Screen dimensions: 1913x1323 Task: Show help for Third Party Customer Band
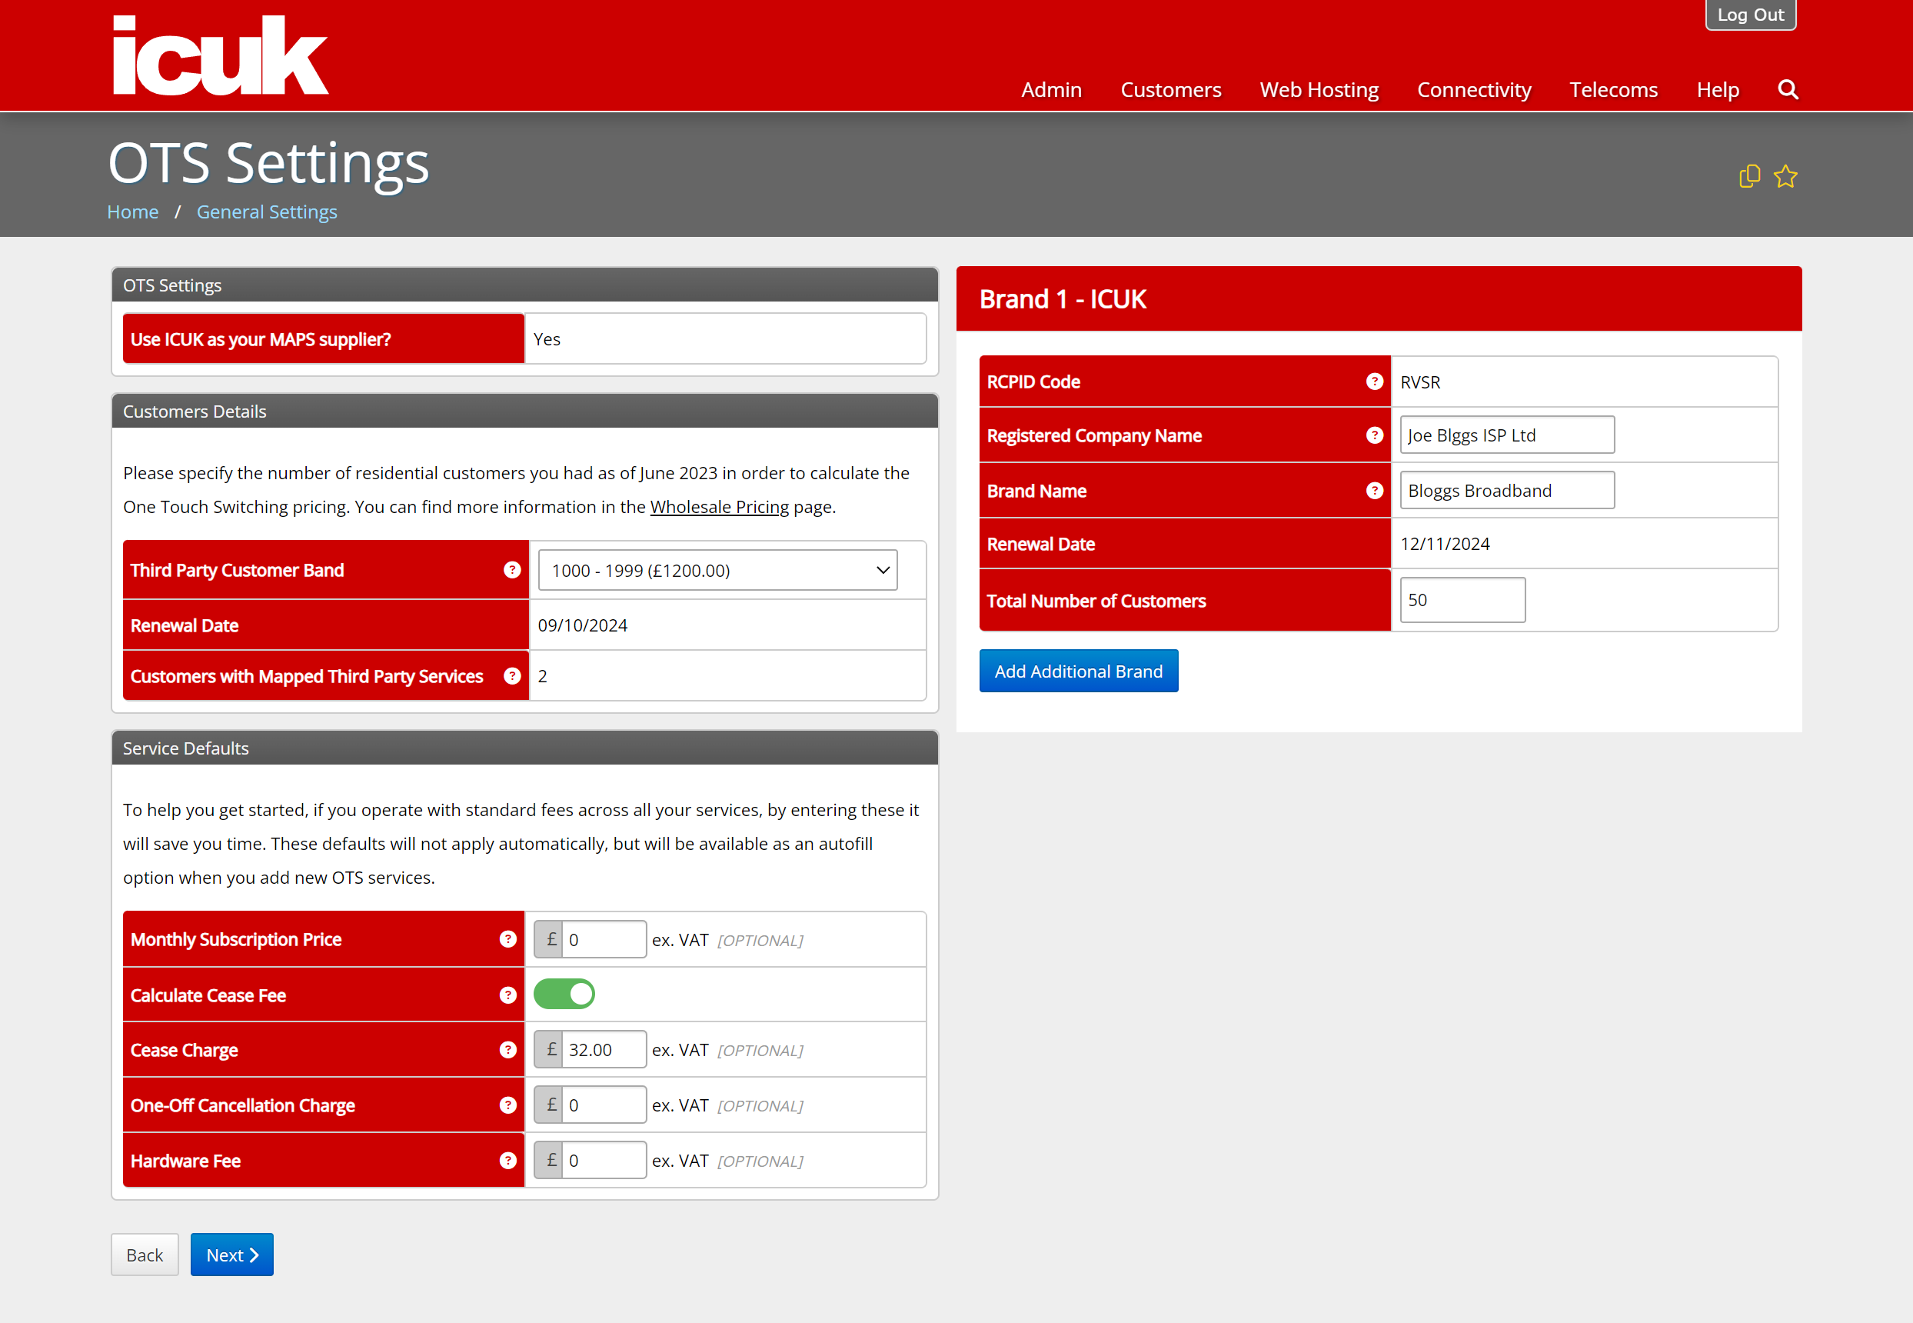[512, 569]
